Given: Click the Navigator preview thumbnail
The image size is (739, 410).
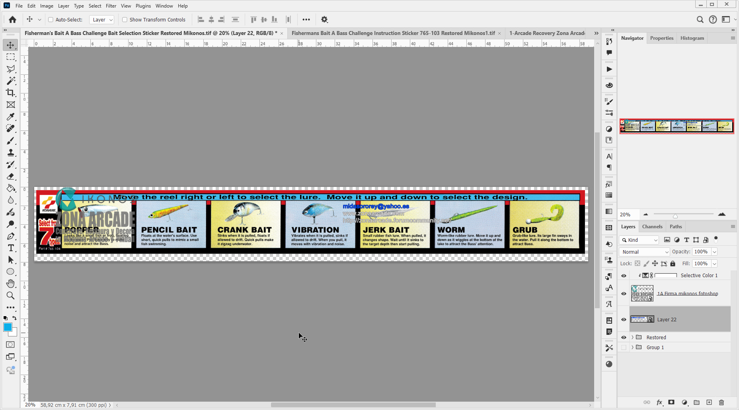Looking at the screenshot, I should (x=677, y=126).
